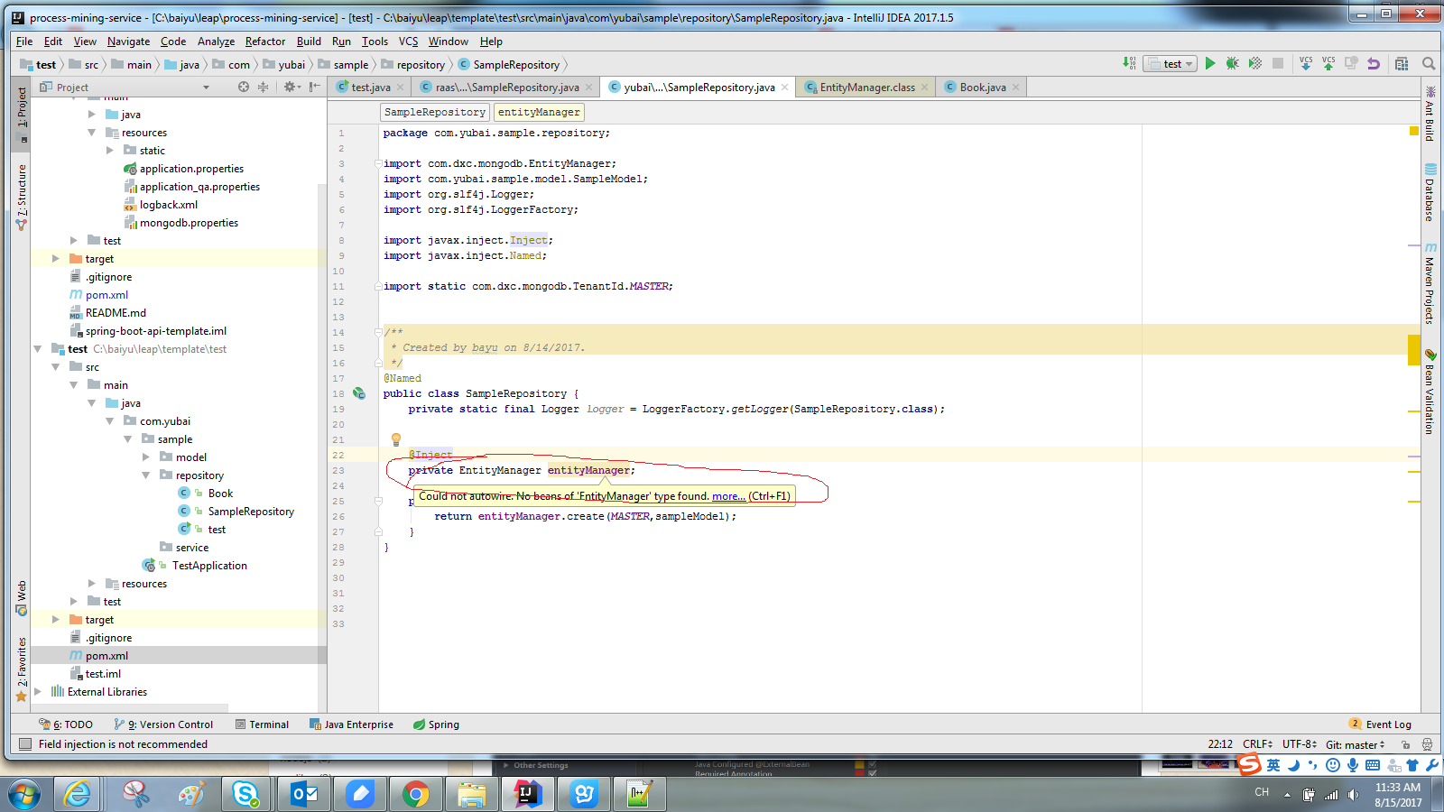Toggle read-only lock icon in status bar

point(1405,744)
